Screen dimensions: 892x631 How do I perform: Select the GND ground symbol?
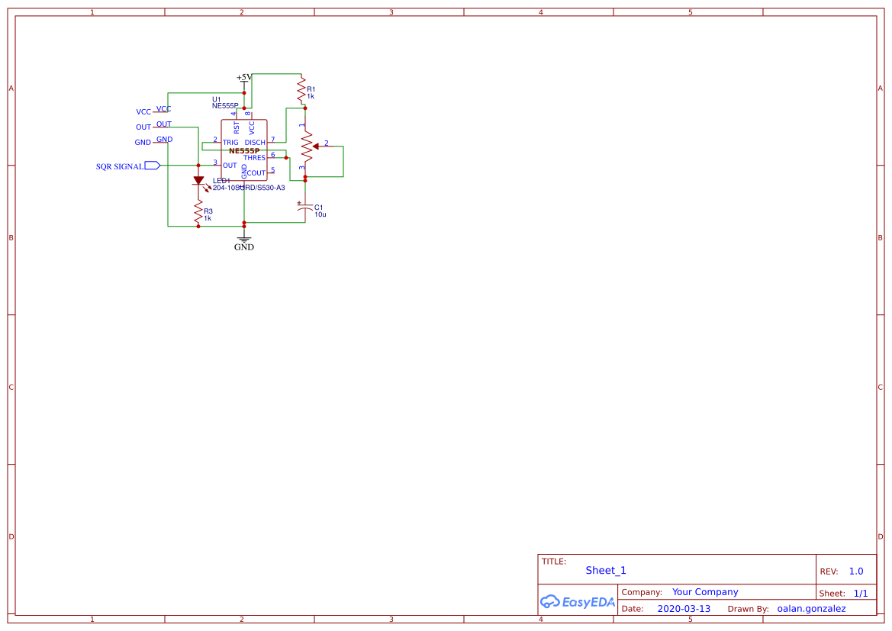pos(243,240)
